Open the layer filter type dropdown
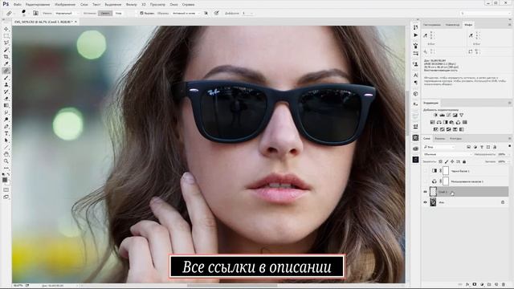Screen dimensions: 514x289 (439, 147)
